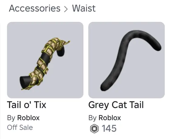Image resolution: width=176 pixels, height=139 pixels.
Task: Click the "By" label under Grey Cat Tail
Action: pos(93,118)
